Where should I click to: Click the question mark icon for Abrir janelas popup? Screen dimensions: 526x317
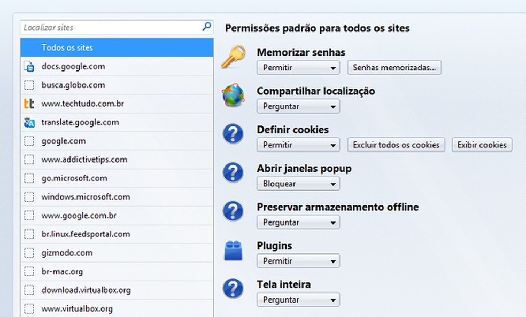[233, 173]
